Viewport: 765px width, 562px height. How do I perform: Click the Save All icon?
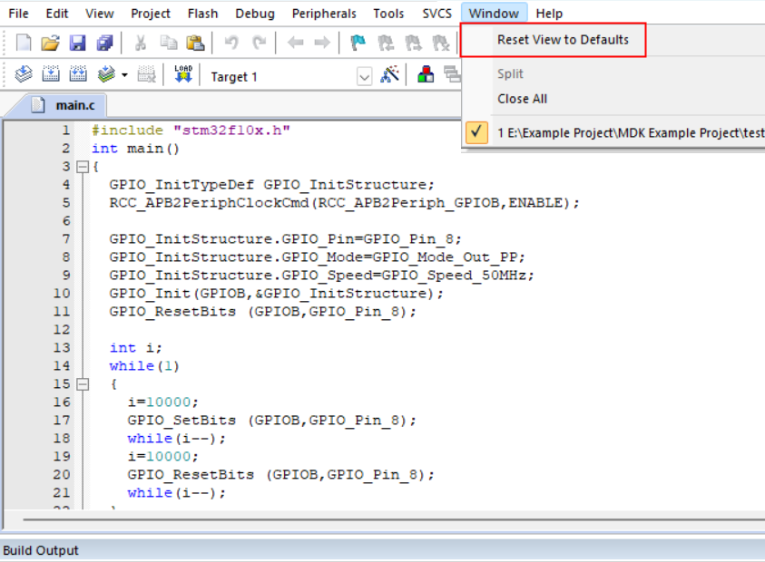point(104,43)
